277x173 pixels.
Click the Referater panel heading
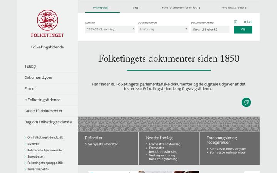pos(93,138)
